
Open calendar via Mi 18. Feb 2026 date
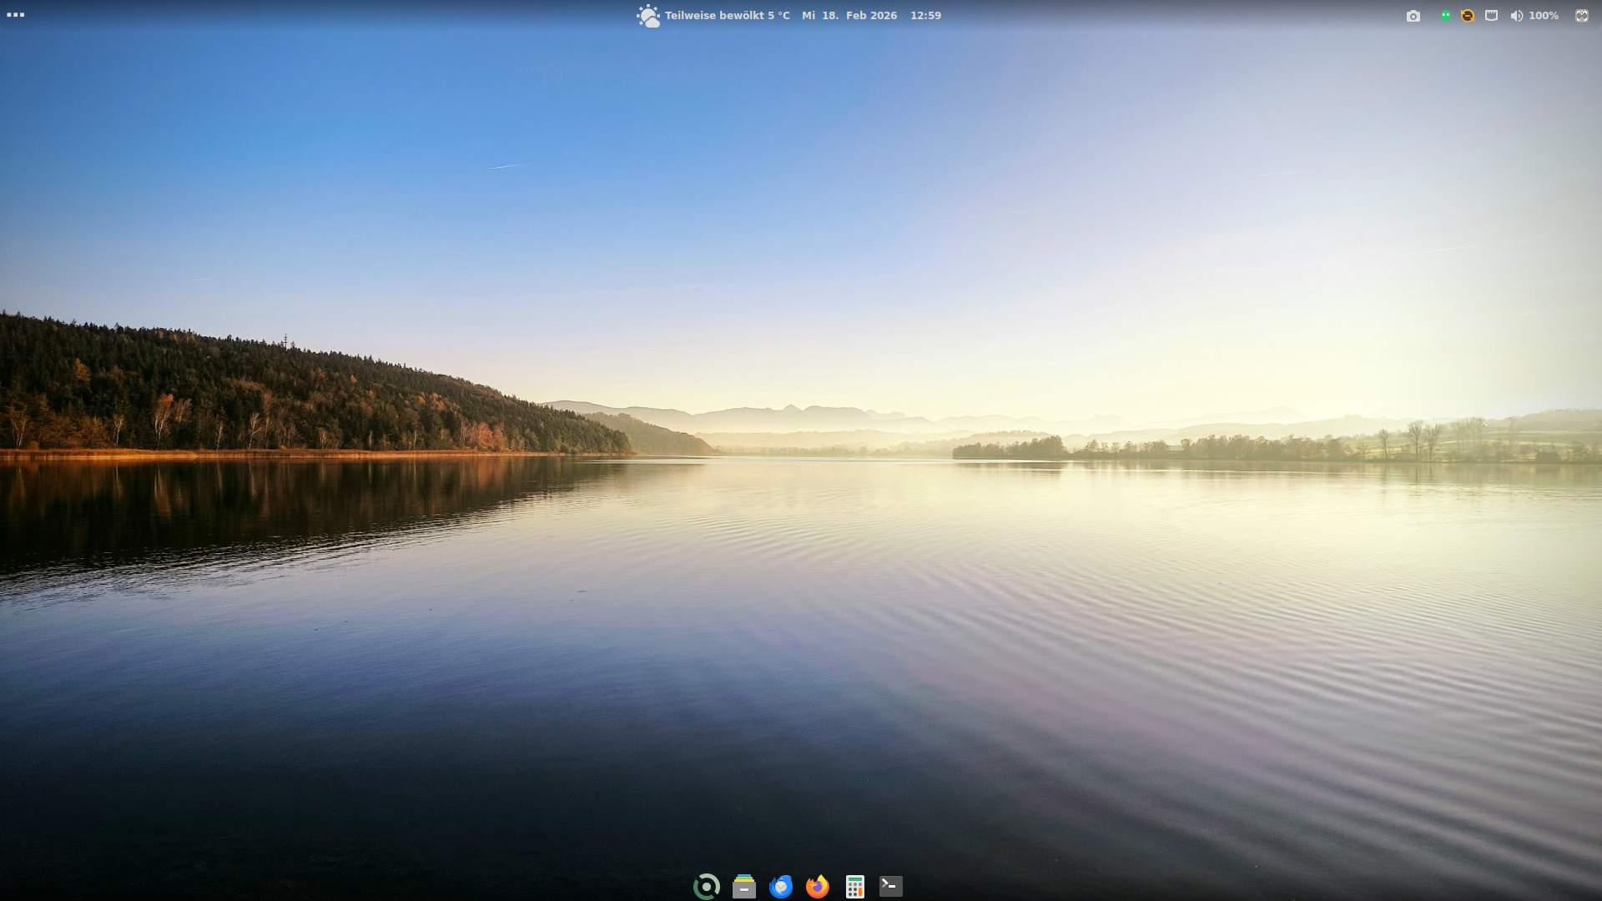pos(849,16)
